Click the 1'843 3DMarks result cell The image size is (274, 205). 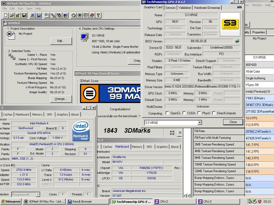pyautogui.click(x=259, y=98)
